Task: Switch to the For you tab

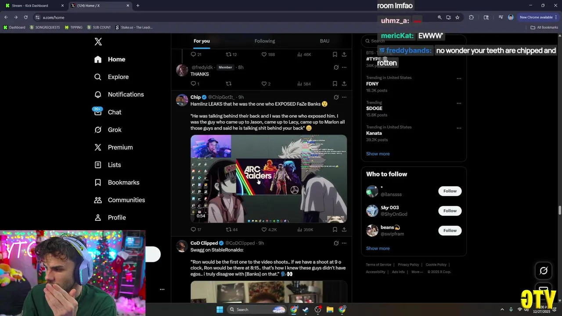Action: pyautogui.click(x=202, y=41)
